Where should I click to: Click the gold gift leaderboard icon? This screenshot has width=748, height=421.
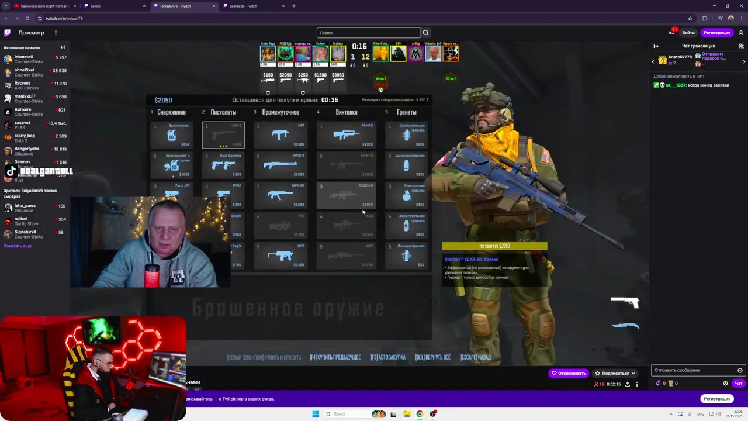[662, 60]
